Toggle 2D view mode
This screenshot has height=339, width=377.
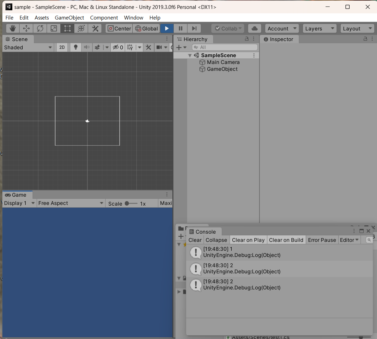coord(62,47)
